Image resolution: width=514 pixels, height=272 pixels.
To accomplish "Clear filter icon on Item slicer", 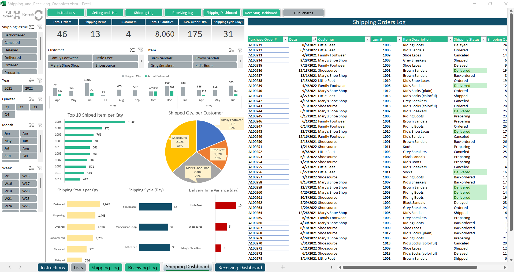I will coord(240,50).
